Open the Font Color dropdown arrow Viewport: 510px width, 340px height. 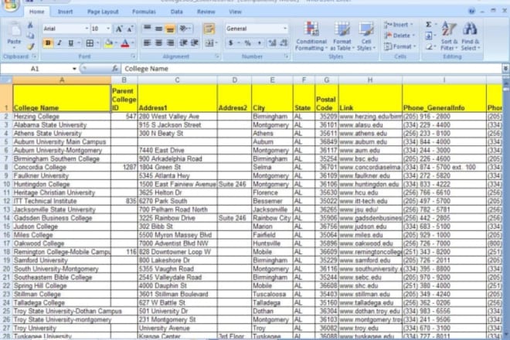132,43
